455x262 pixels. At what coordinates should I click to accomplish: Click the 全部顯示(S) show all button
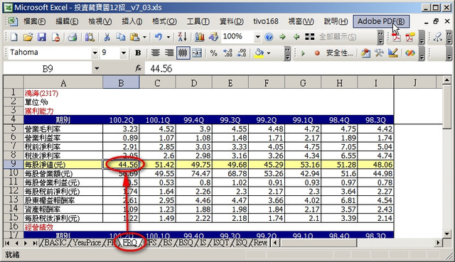coord(338,37)
